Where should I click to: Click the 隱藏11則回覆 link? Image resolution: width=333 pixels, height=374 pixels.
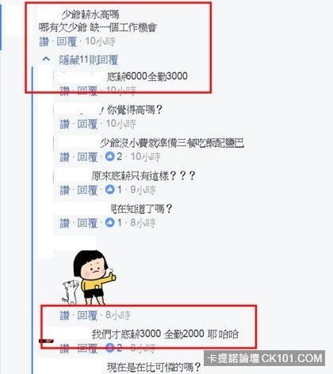click(88, 60)
